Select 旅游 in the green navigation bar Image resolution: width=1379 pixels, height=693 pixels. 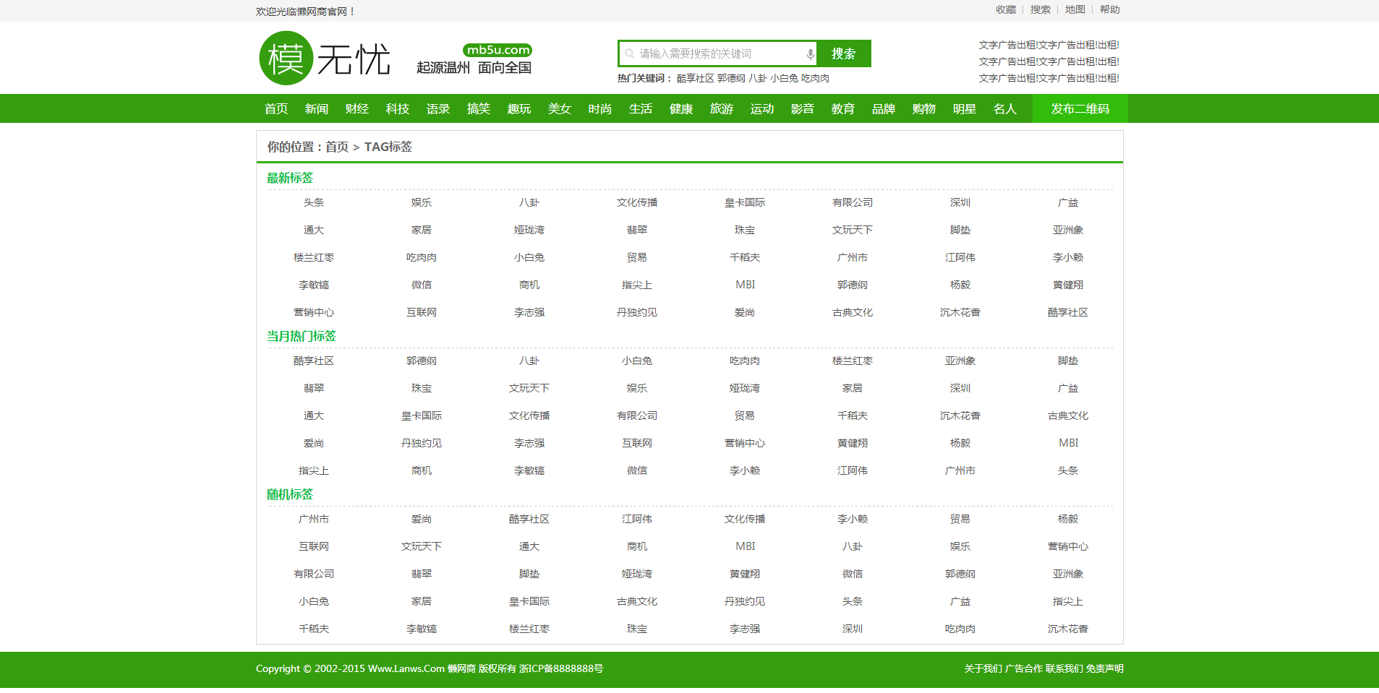722,109
